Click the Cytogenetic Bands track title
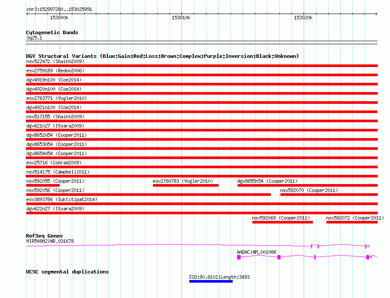This screenshot has width=390, height=298. (x=52, y=32)
